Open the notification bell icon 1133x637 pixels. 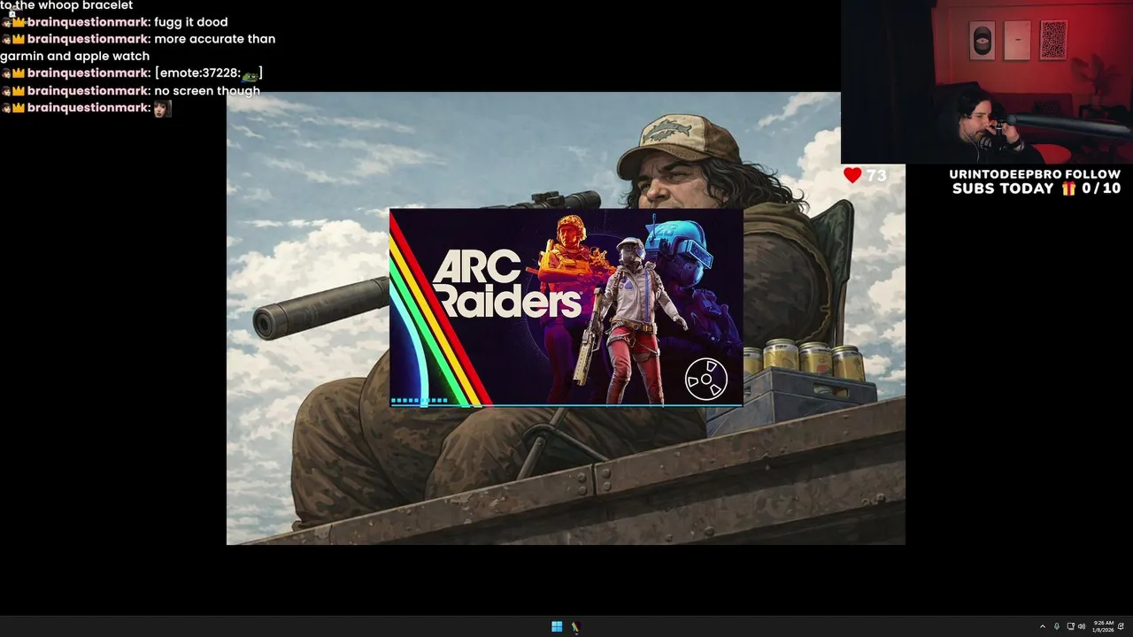[1121, 626]
